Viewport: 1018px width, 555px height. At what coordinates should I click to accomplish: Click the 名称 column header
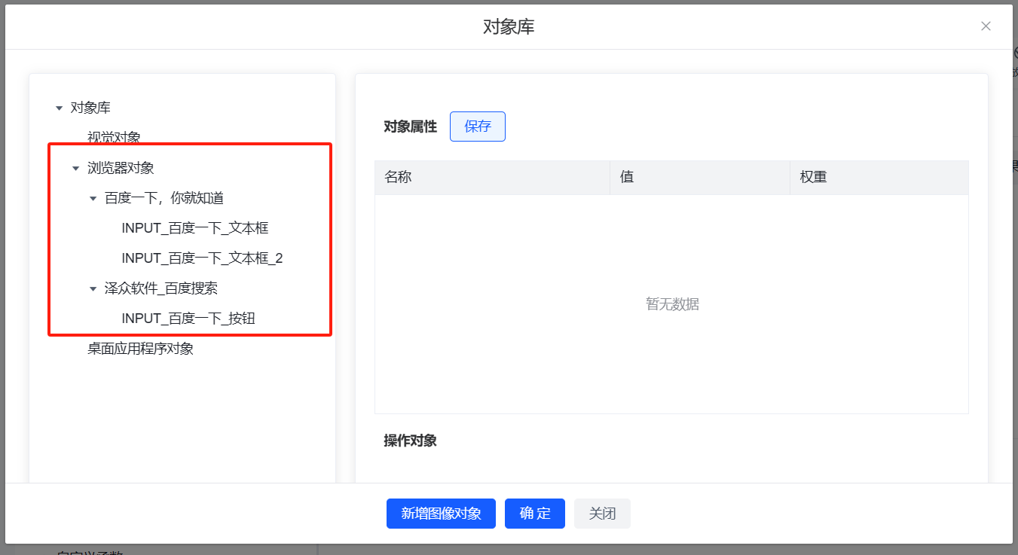pos(398,177)
